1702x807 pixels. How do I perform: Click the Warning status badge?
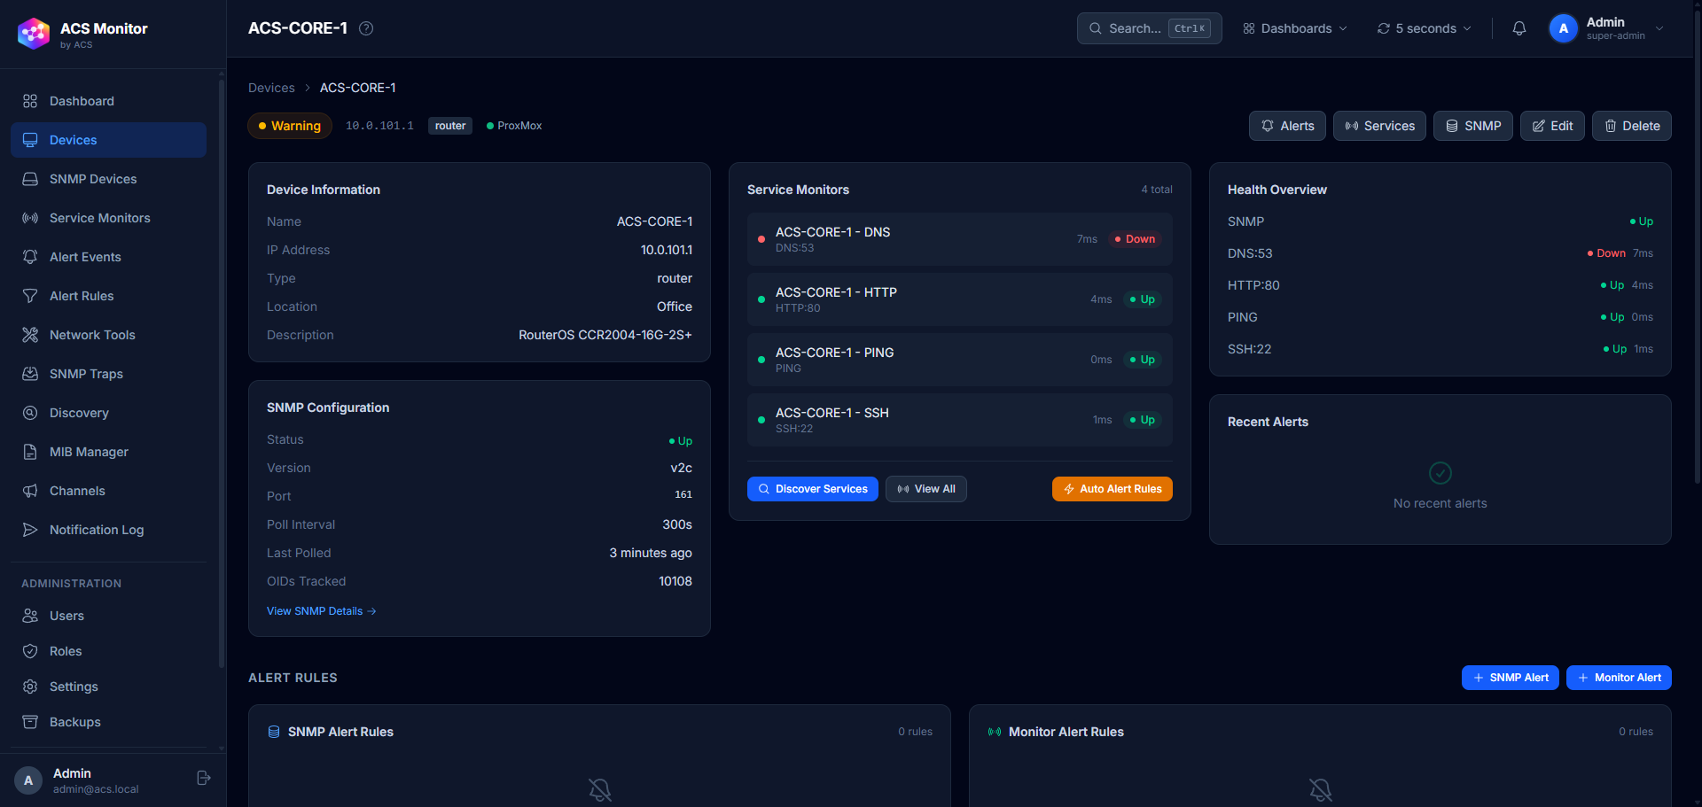(290, 126)
